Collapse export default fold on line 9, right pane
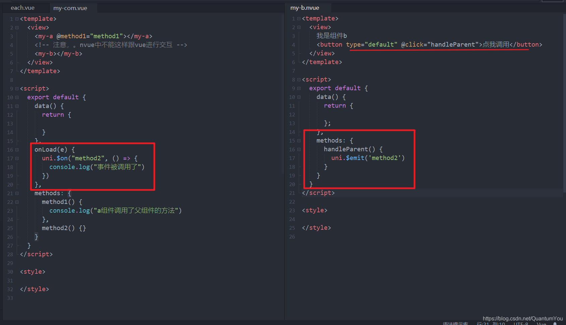The width and height of the screenshot is (566, 325). 299,89
